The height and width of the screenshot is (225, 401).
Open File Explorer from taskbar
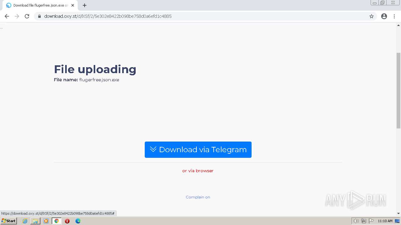[35, 221]
